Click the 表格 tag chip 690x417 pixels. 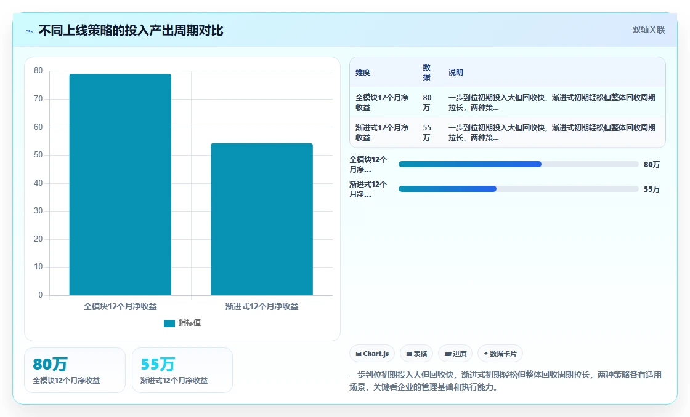(416, 354)
